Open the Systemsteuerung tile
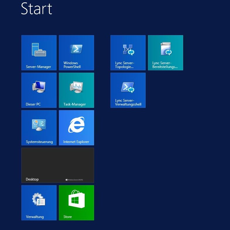The height and width of the screenshot is (230, 230). [39, 128]
